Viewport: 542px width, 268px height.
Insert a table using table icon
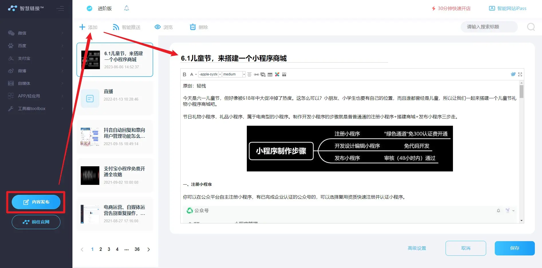(x=270, y=75)
